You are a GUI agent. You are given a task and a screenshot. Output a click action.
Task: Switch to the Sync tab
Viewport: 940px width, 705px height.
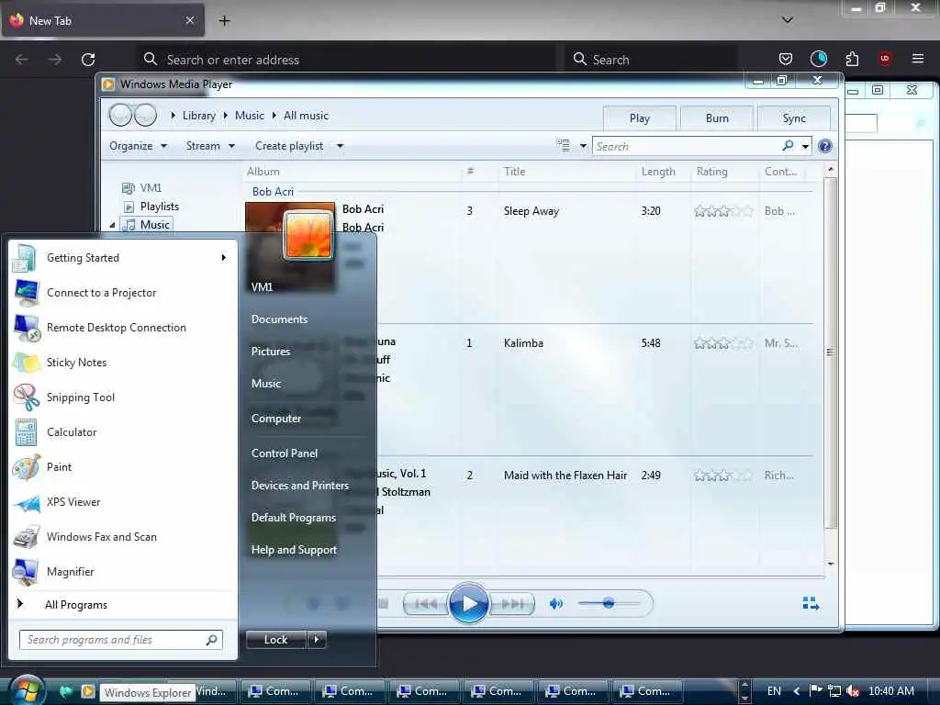(794, 118)
